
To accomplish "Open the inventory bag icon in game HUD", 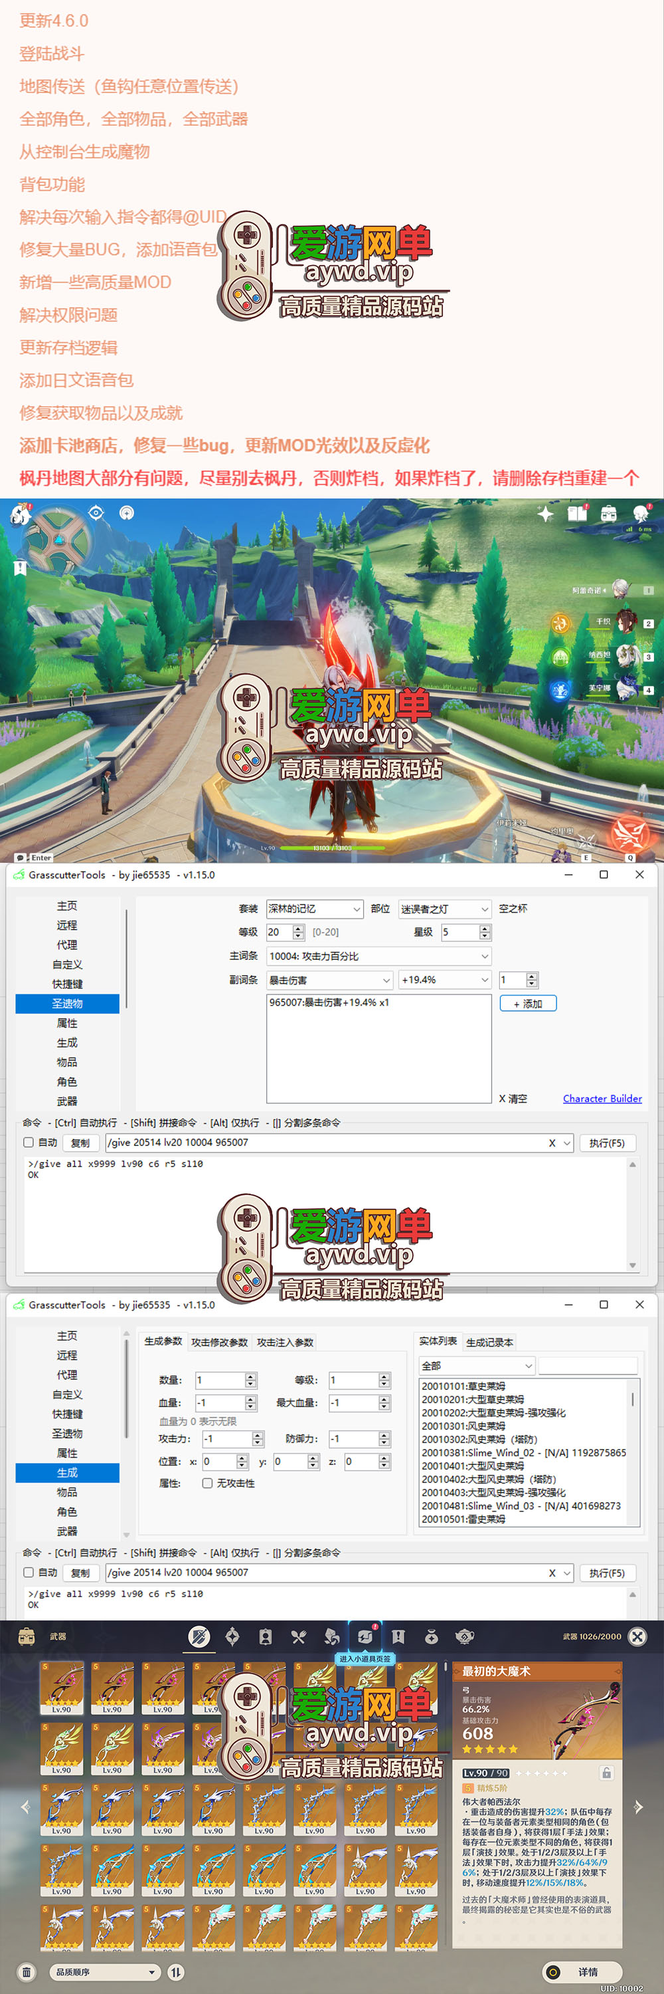I will click(609, 513).
